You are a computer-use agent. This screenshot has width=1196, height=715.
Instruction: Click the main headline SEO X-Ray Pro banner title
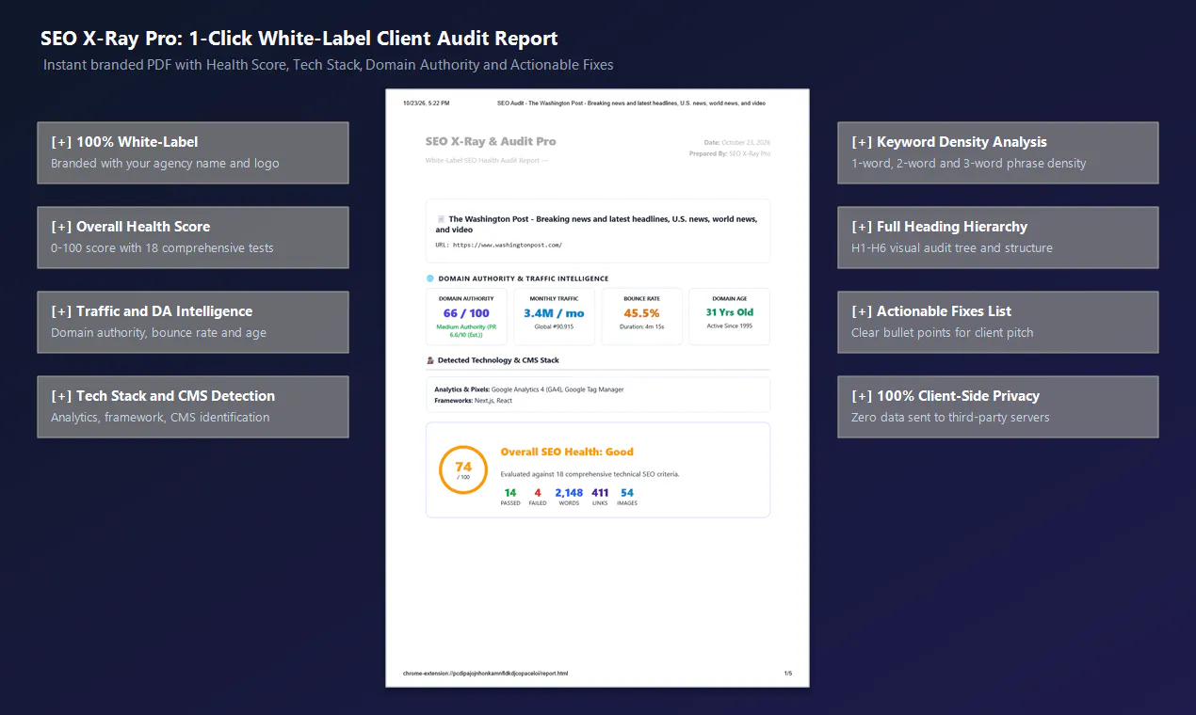(299, 39)
